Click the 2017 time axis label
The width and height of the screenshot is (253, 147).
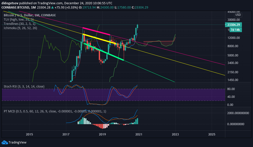coord(66,134)
